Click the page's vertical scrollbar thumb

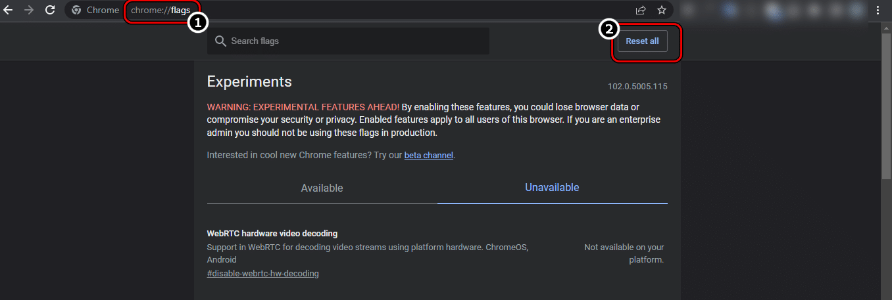click(x=886, y=105)
